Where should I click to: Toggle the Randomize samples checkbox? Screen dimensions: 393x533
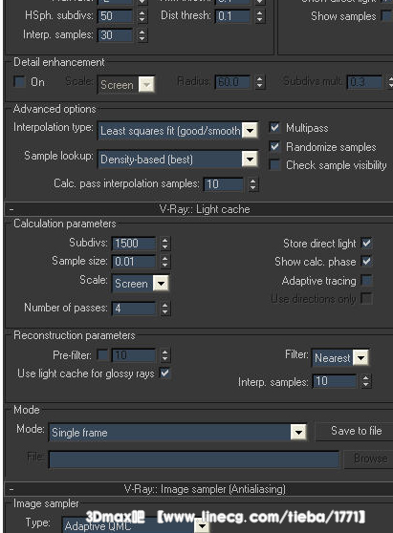274,146
